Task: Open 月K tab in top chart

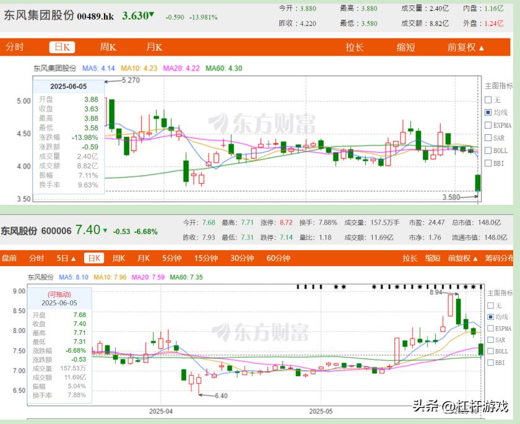Action: click(x=154, y=47)
